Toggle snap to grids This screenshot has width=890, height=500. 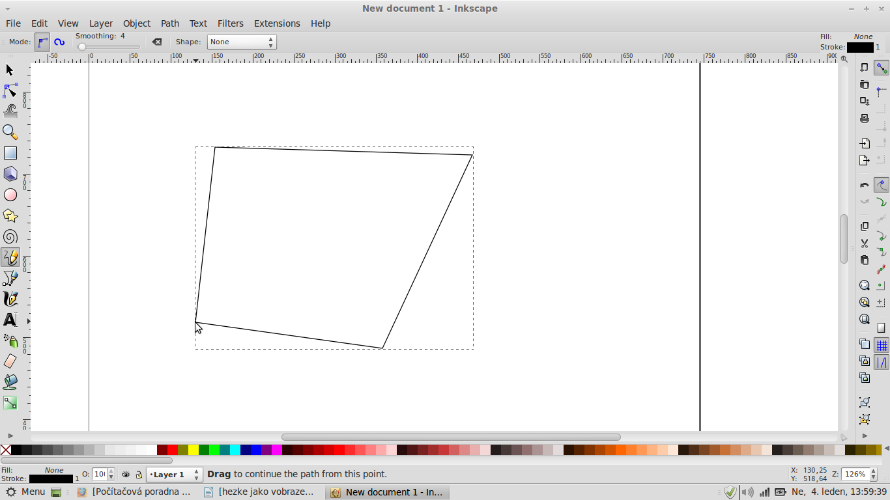click(882, 345)
